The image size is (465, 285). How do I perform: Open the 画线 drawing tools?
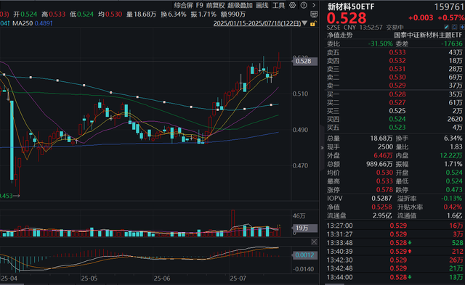[x=262, y=5]
